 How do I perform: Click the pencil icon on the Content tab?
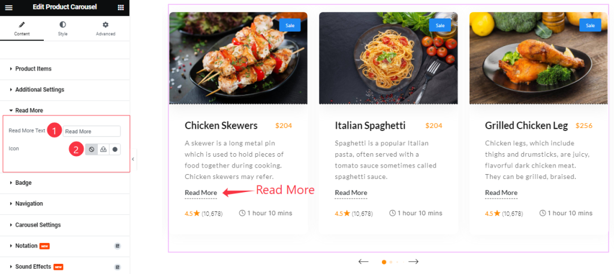22,25
